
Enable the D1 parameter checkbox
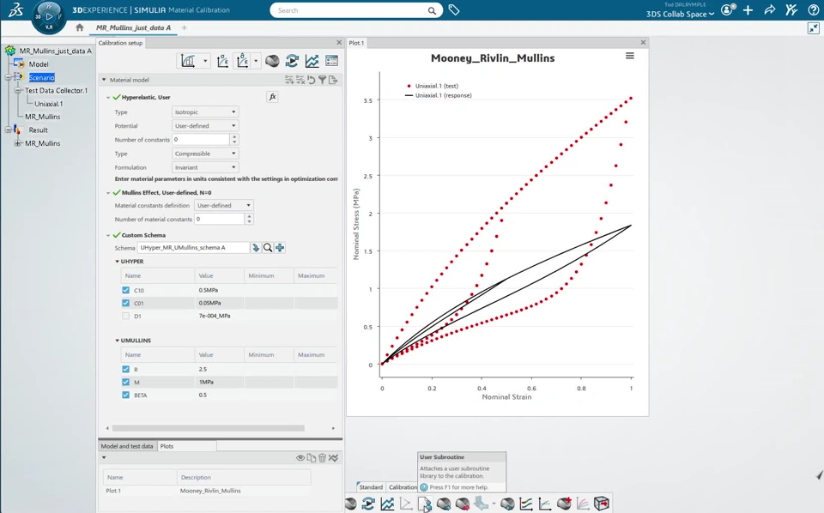click(125, 316)
